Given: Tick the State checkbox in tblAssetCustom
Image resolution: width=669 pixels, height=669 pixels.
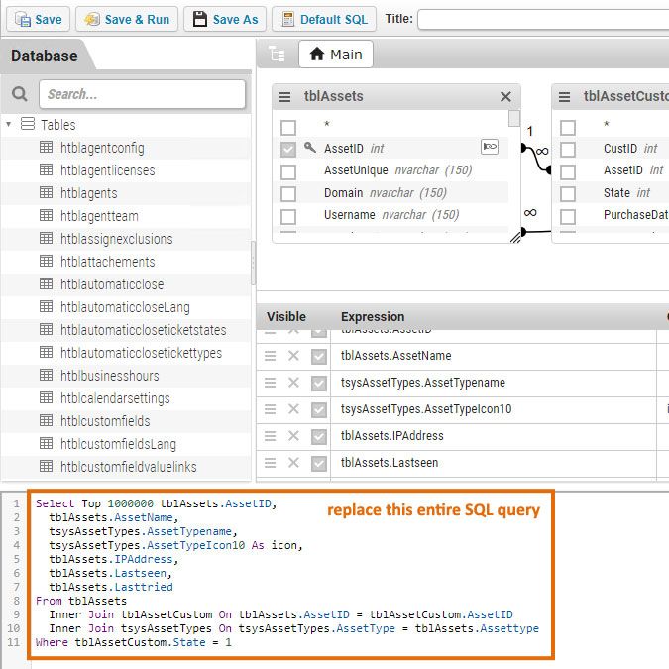Looking at the screenshot, I should click(x=568, y=193).
